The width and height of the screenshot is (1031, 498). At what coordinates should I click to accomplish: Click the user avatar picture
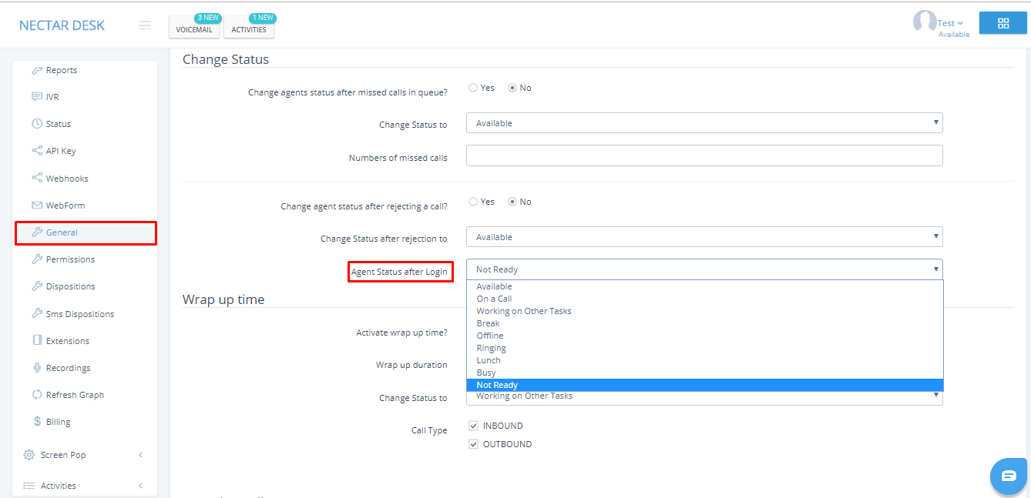(924, 22)
